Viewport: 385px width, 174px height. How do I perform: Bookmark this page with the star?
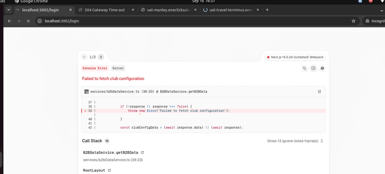point(353,21)
